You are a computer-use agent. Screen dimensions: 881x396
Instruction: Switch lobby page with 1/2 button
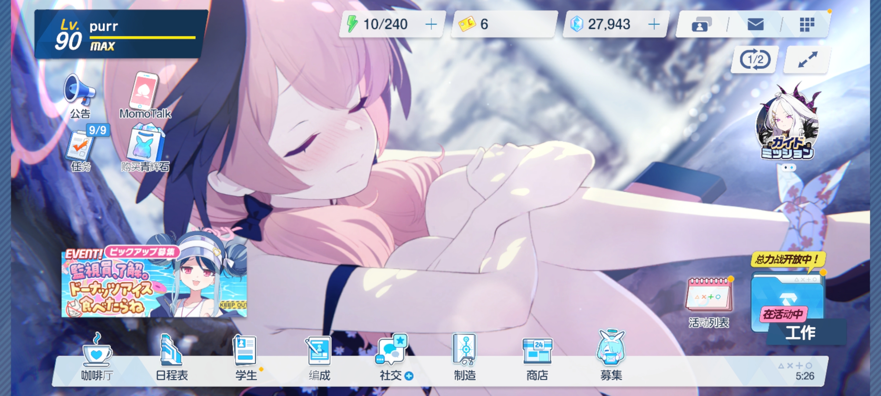coord(755,59)
